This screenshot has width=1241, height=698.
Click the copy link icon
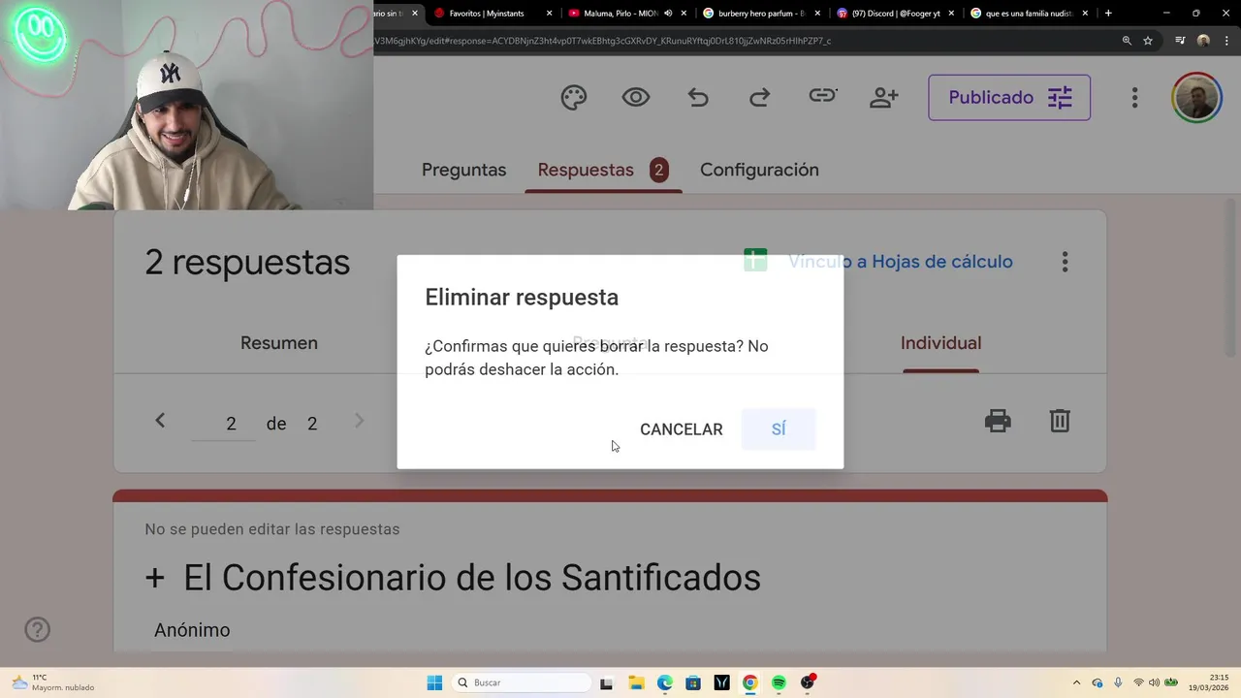(x=822, y=96)
